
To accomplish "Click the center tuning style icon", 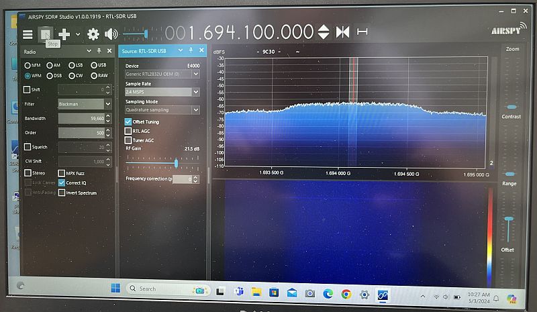I will click(x=343, y=32).
